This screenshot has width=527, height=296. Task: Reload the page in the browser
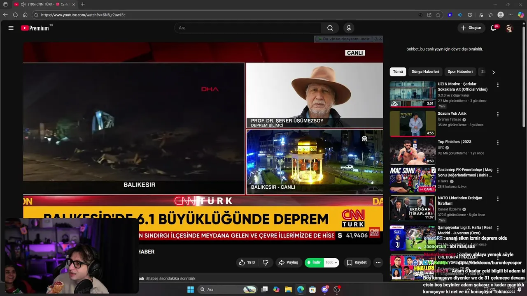(x=15, y=15)
